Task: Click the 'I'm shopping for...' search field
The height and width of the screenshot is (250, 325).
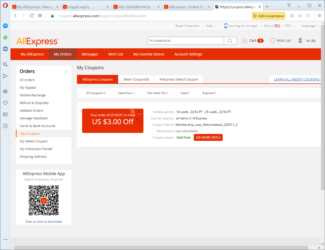Action: pyautogui.click(x=186, y=41)
